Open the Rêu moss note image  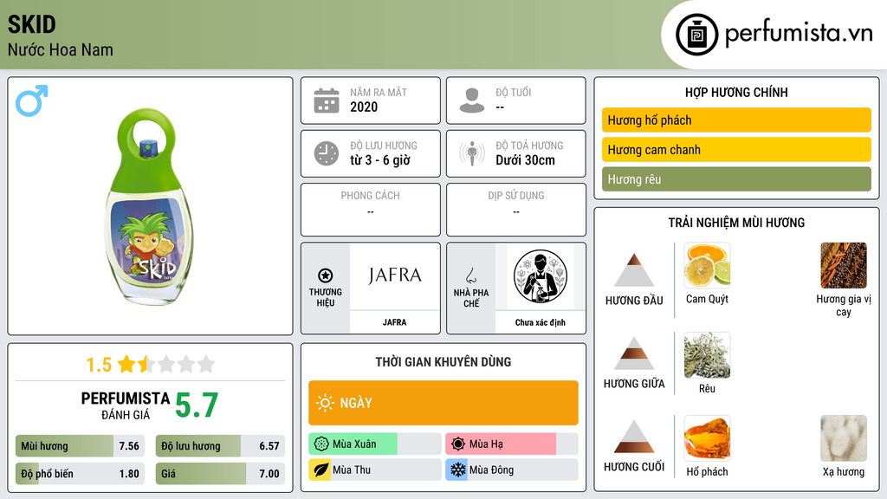coord(707,355)
